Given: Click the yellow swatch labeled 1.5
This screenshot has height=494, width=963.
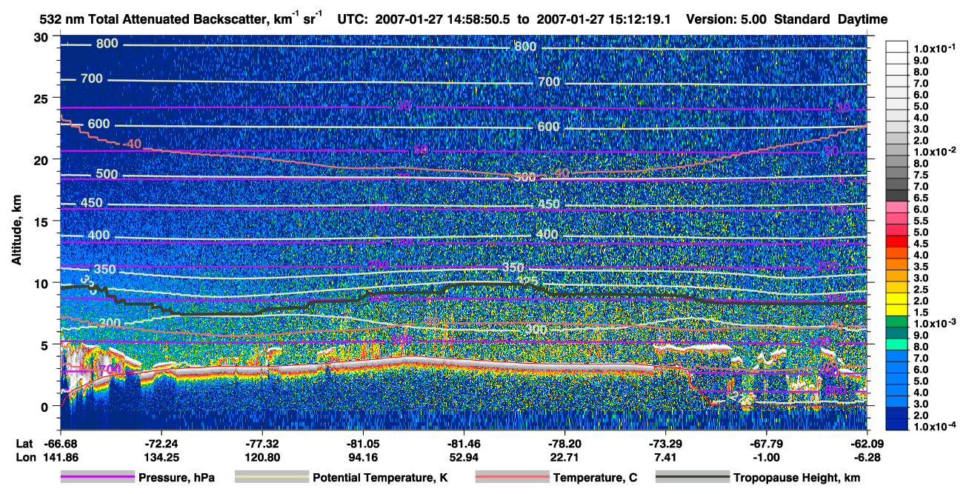Looking at the screenshot, I should click(x=896, y=309).
